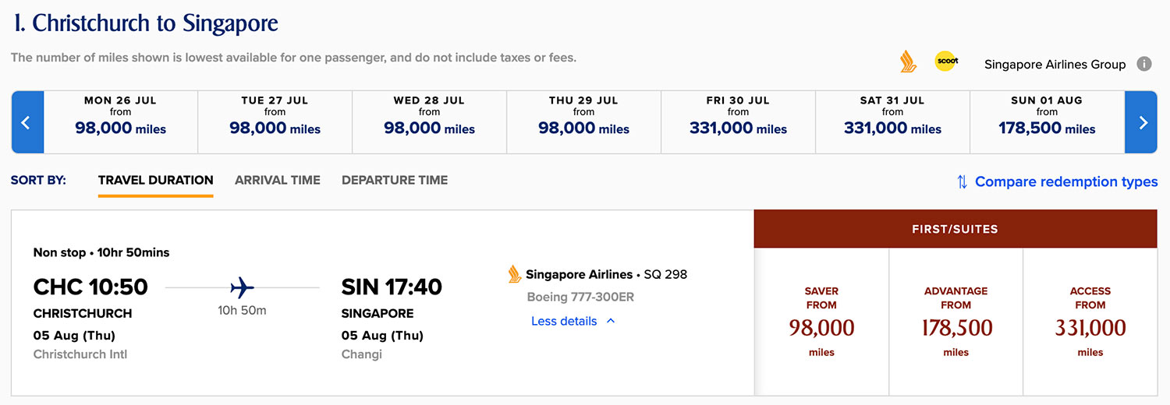
Task: Select Fri 30 Jul 331,000 miles date
Action: point(739,122)
